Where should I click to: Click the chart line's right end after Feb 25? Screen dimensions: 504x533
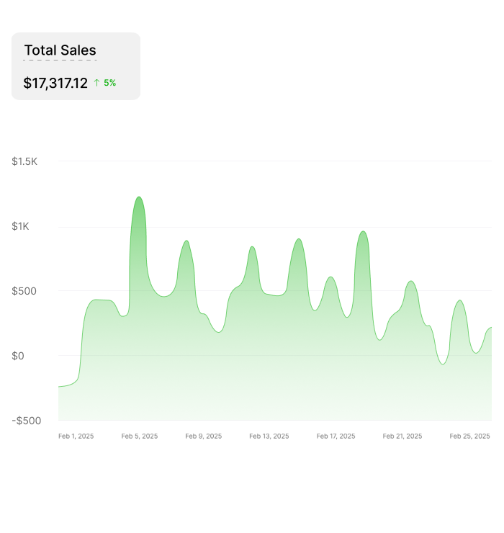[x=490, y=328]
